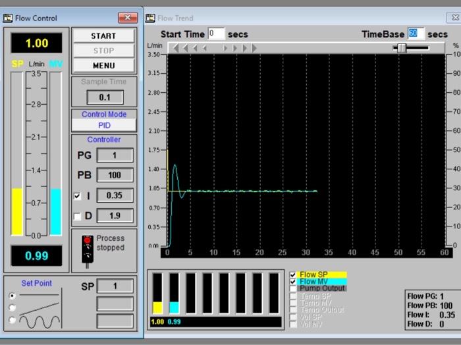Click the Temp MV checkbox
This screenshot has height=345, width=461.
point(293,302)
